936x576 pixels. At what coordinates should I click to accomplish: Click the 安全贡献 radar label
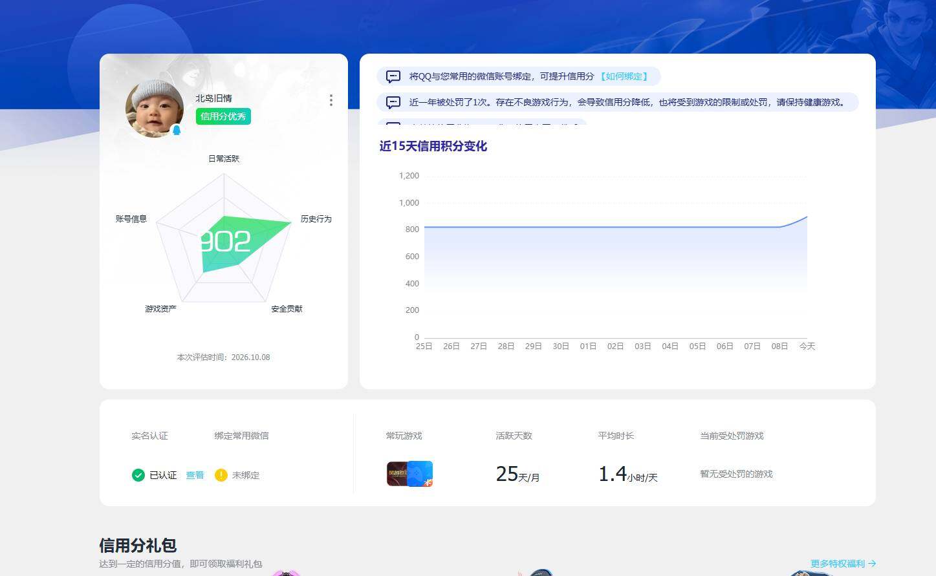pyautogui.click(x=287, y=309)
